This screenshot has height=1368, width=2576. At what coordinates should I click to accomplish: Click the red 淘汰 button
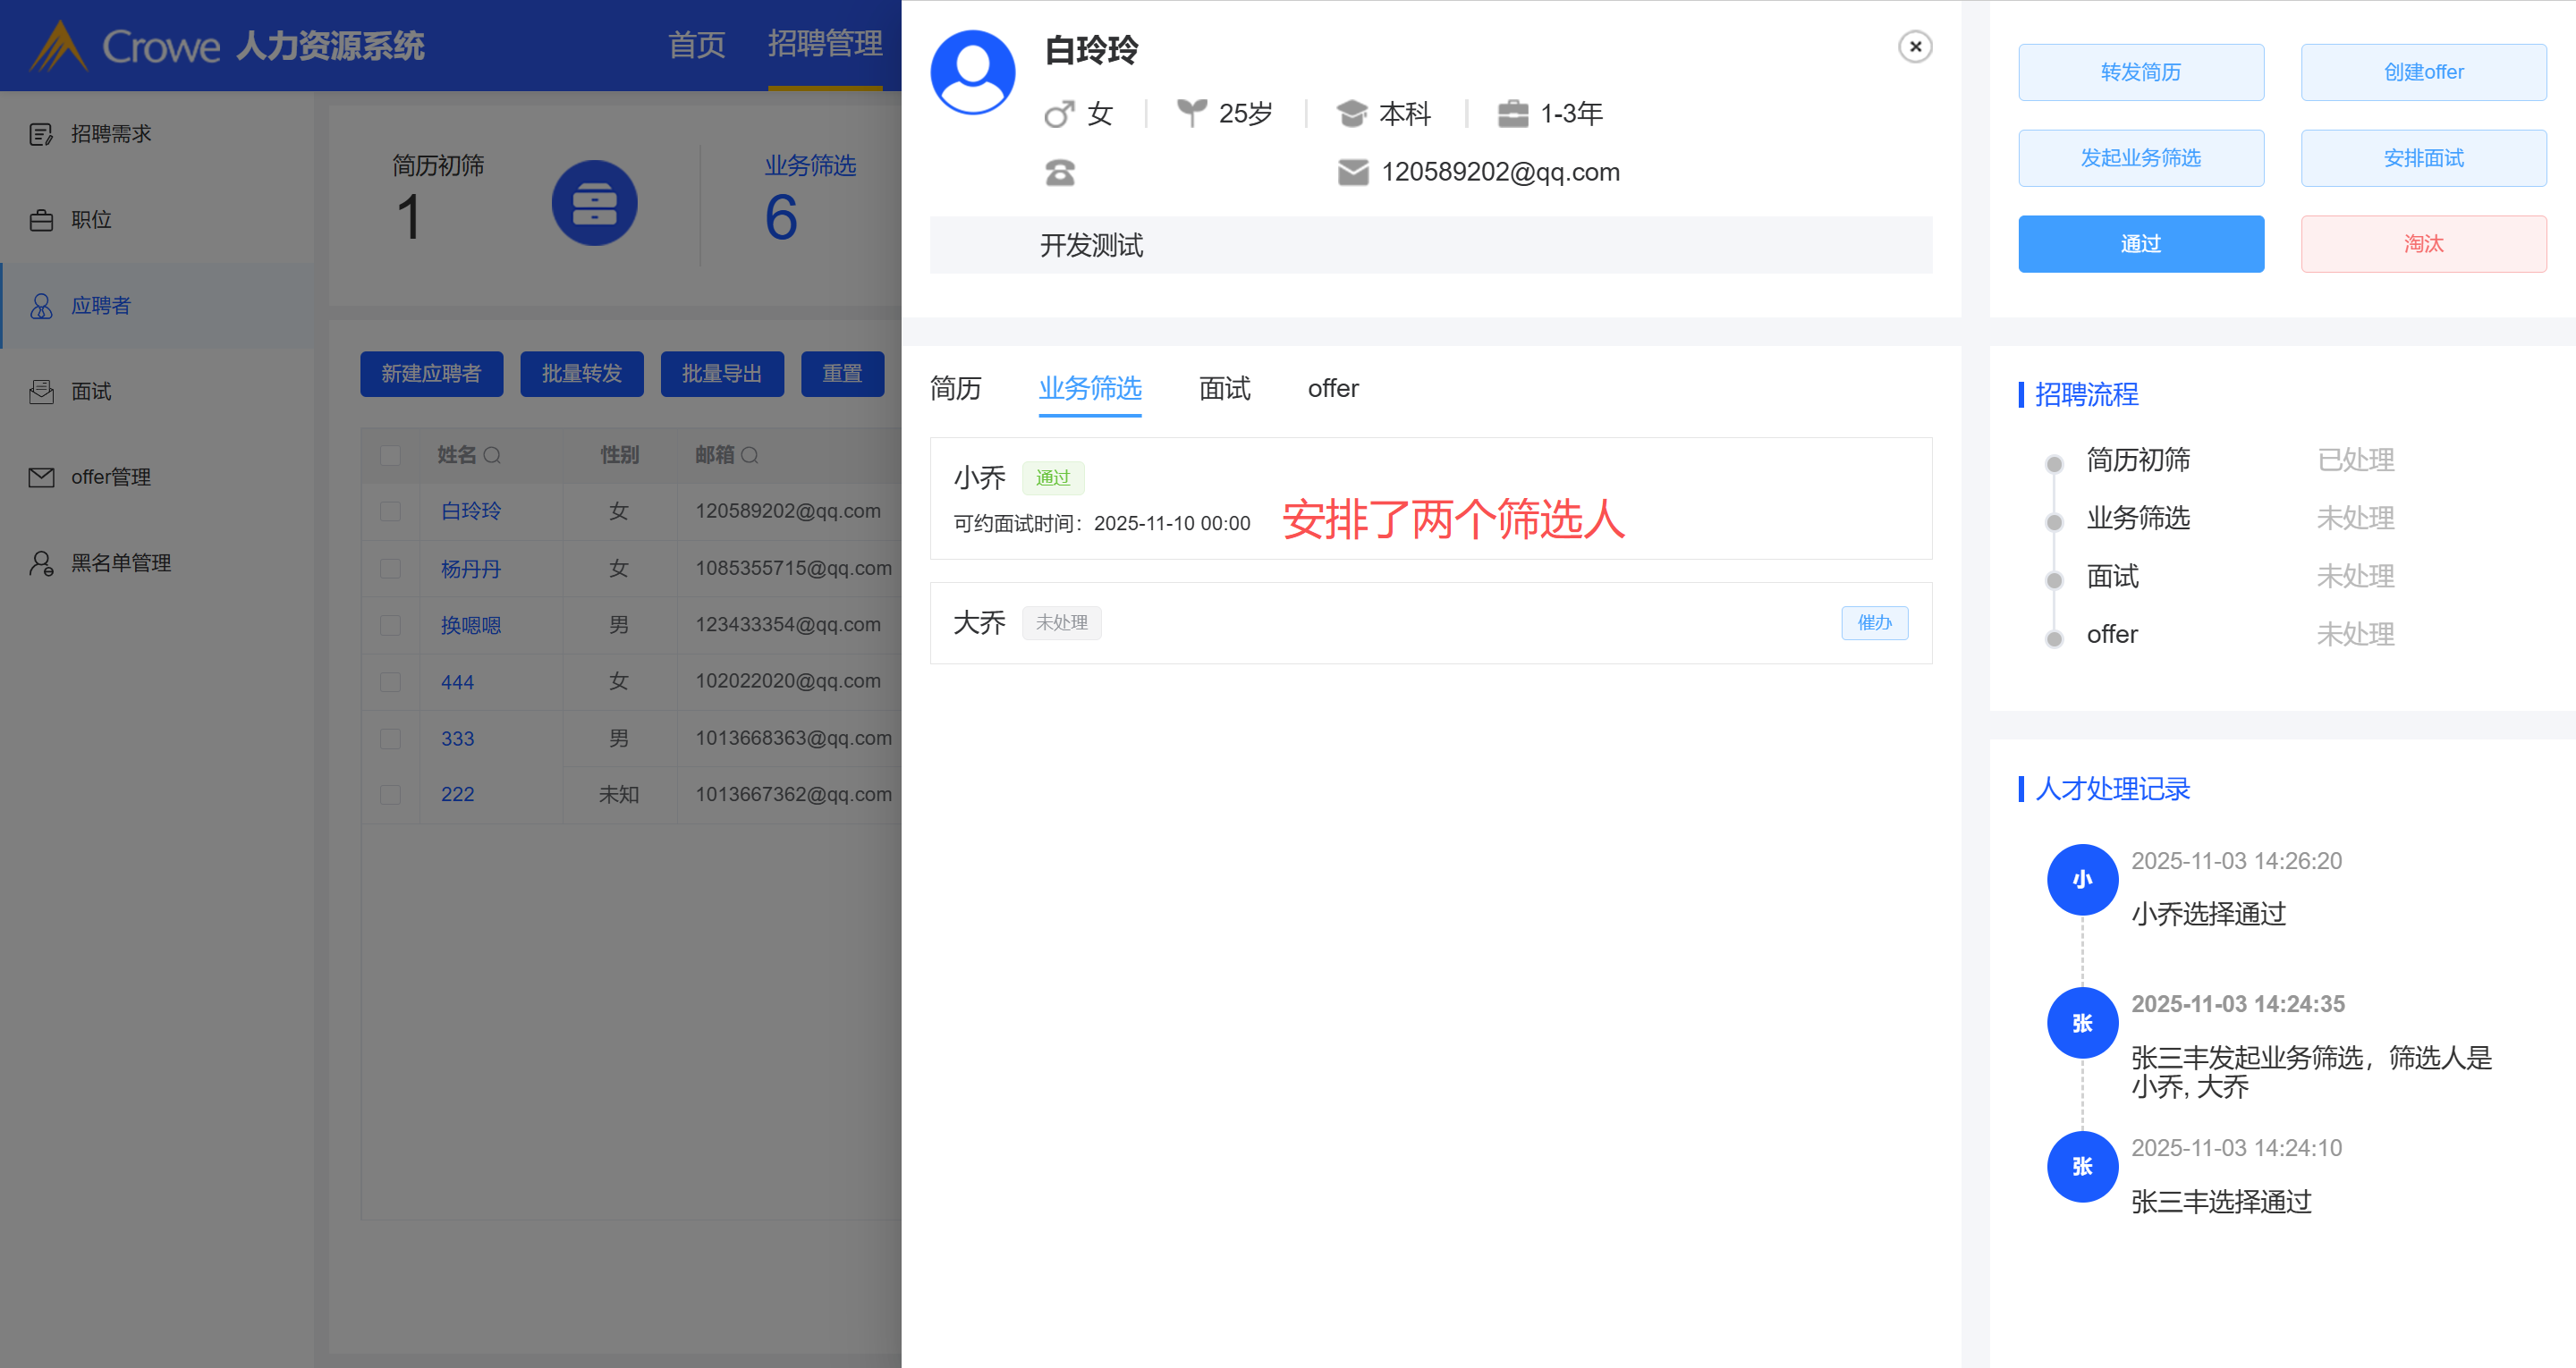[2423, 244]
